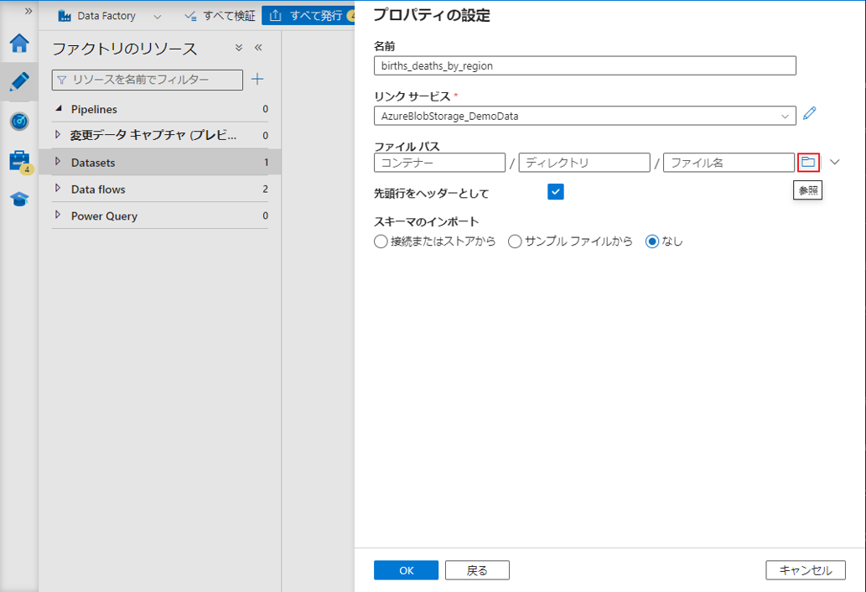The image size is (866, 592).
Task: Click the OK button
Action: point(406,570)
